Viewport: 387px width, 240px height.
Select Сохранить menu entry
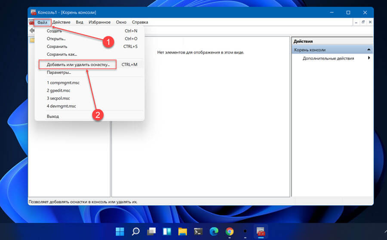(x=89, y=46)
